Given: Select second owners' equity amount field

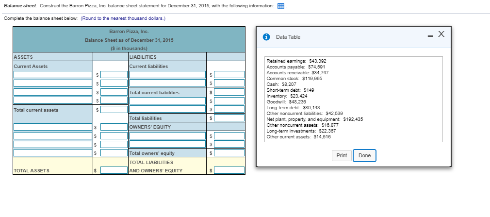Looking at the screenshot, I should click(x=229, y=144).
